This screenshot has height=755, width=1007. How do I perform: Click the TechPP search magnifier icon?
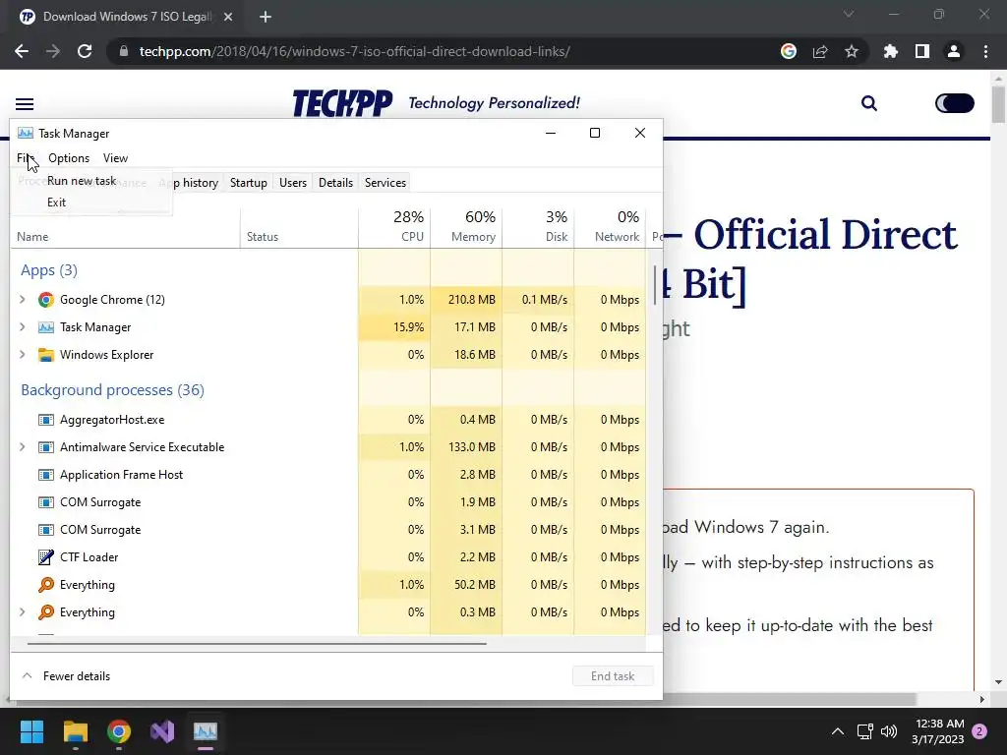[869, 103]
